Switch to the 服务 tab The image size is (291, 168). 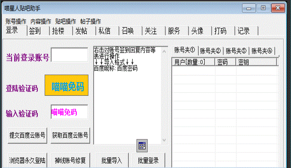(x=177, y=31)
